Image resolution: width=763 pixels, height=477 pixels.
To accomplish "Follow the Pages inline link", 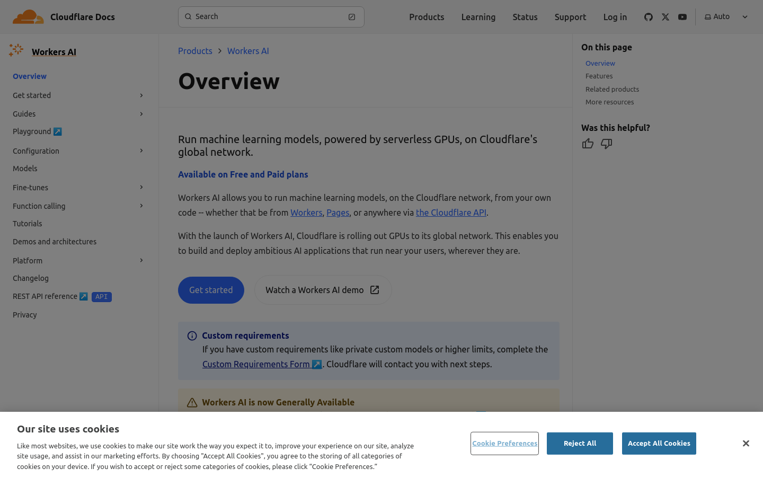I will click(x=338, y=213).
